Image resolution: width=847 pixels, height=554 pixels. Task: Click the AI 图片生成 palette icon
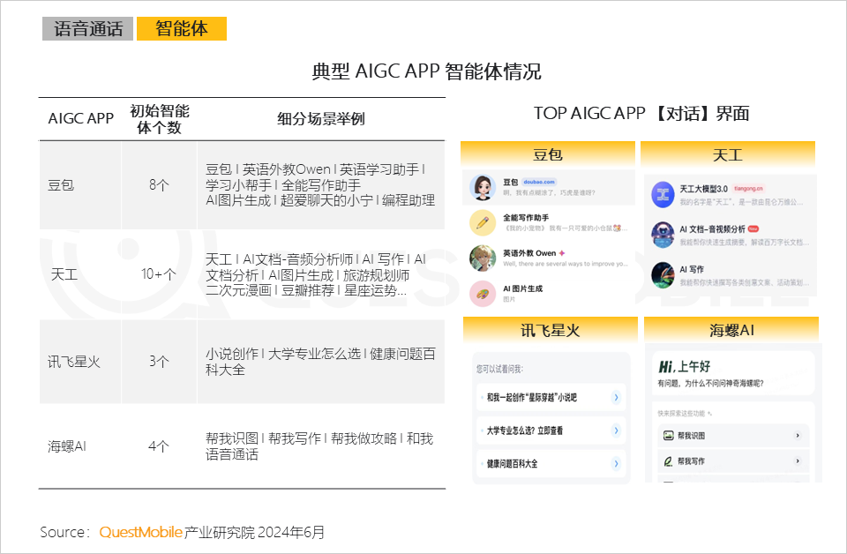(x=483, y=294)
